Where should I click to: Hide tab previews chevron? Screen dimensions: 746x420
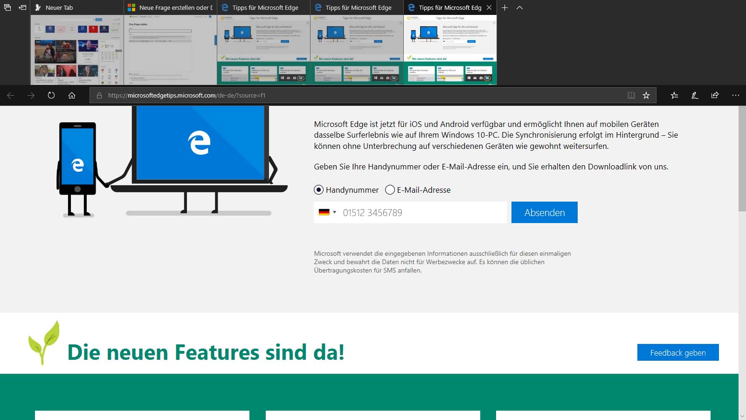coord(520,7)
